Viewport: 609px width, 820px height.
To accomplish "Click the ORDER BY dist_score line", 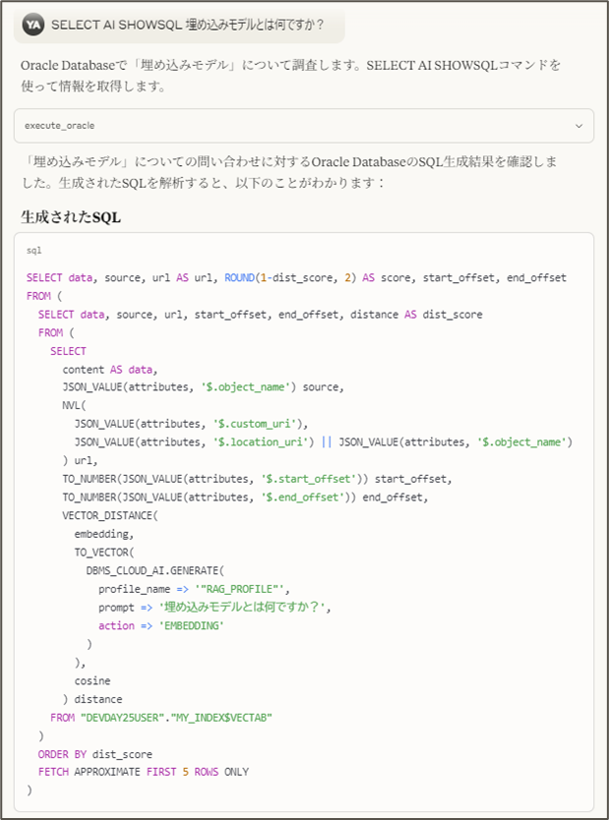I will coord(95,754).
